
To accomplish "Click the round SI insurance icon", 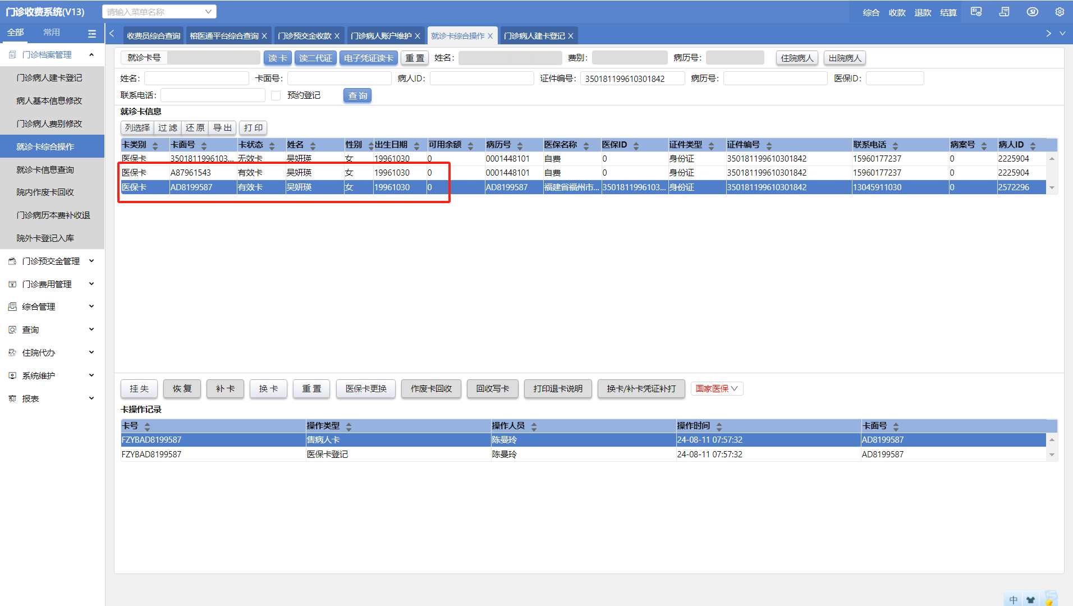I will click(1033, 12).
